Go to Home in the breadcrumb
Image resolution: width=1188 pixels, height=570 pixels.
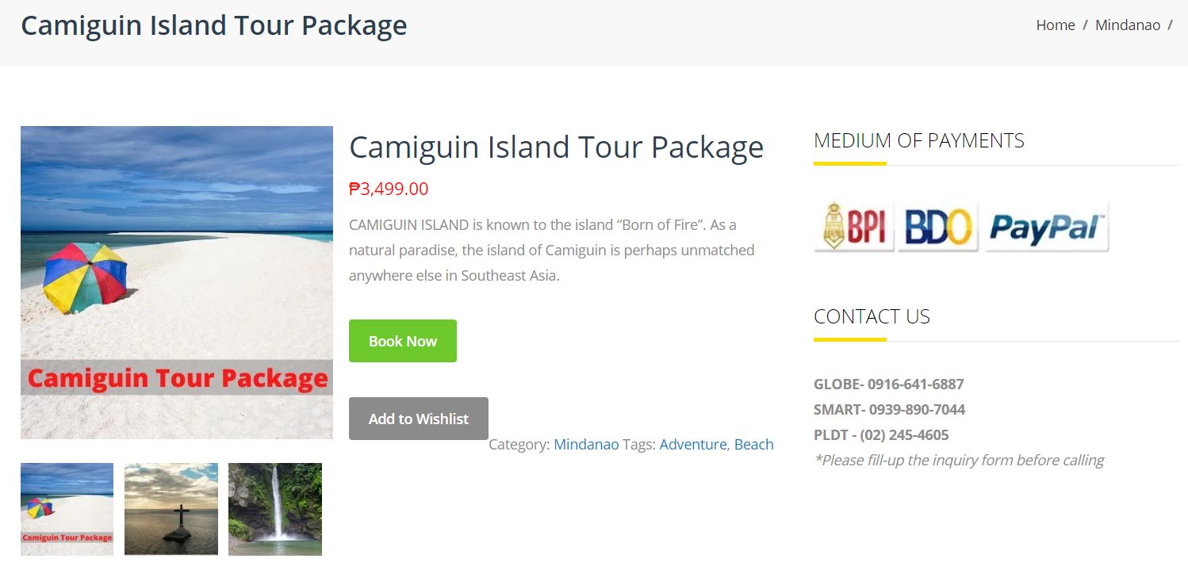click(1056, 25)
